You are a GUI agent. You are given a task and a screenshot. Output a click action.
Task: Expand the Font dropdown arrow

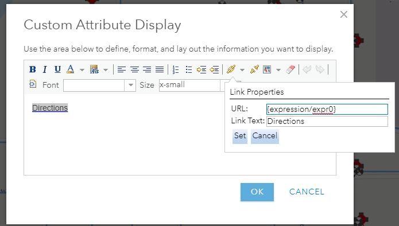click(x=130, y=85)
